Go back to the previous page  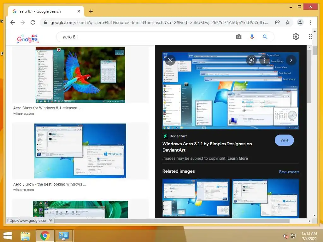pos(13,22)
